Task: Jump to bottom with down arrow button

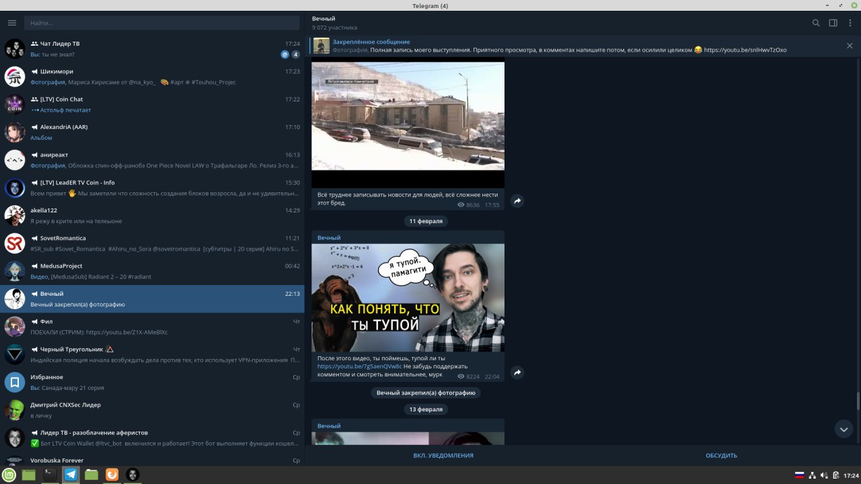Action: point(844,429)
